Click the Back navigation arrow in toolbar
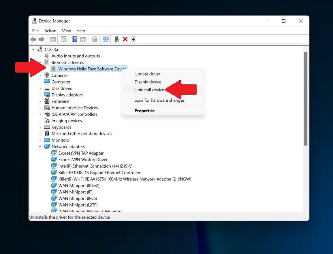The height and width of the screenshot is (254, 333). click(33, 39)
